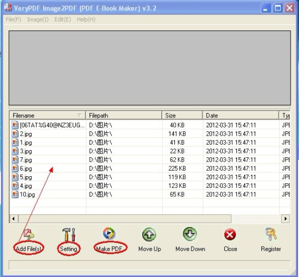Viewport: 299px width, 277px height.
Task: Click the file icon of [06TAT%G40@NZ3EUG entry
Action: 15,125
